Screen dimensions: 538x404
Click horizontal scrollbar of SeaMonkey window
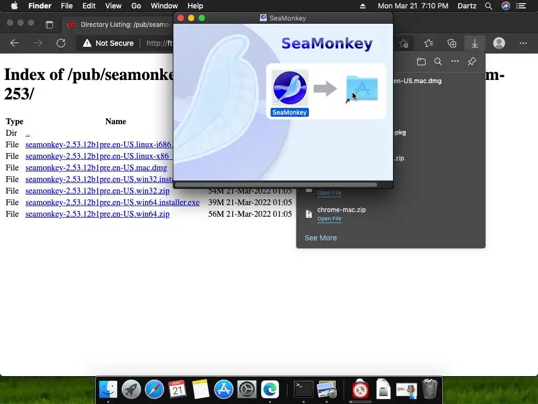[x=276, y=185]
